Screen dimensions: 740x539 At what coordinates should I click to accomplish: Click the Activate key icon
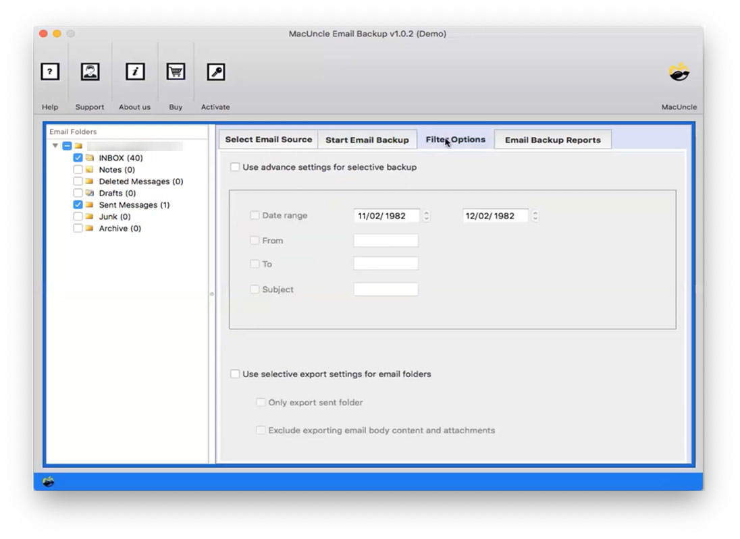pos(215,72)
